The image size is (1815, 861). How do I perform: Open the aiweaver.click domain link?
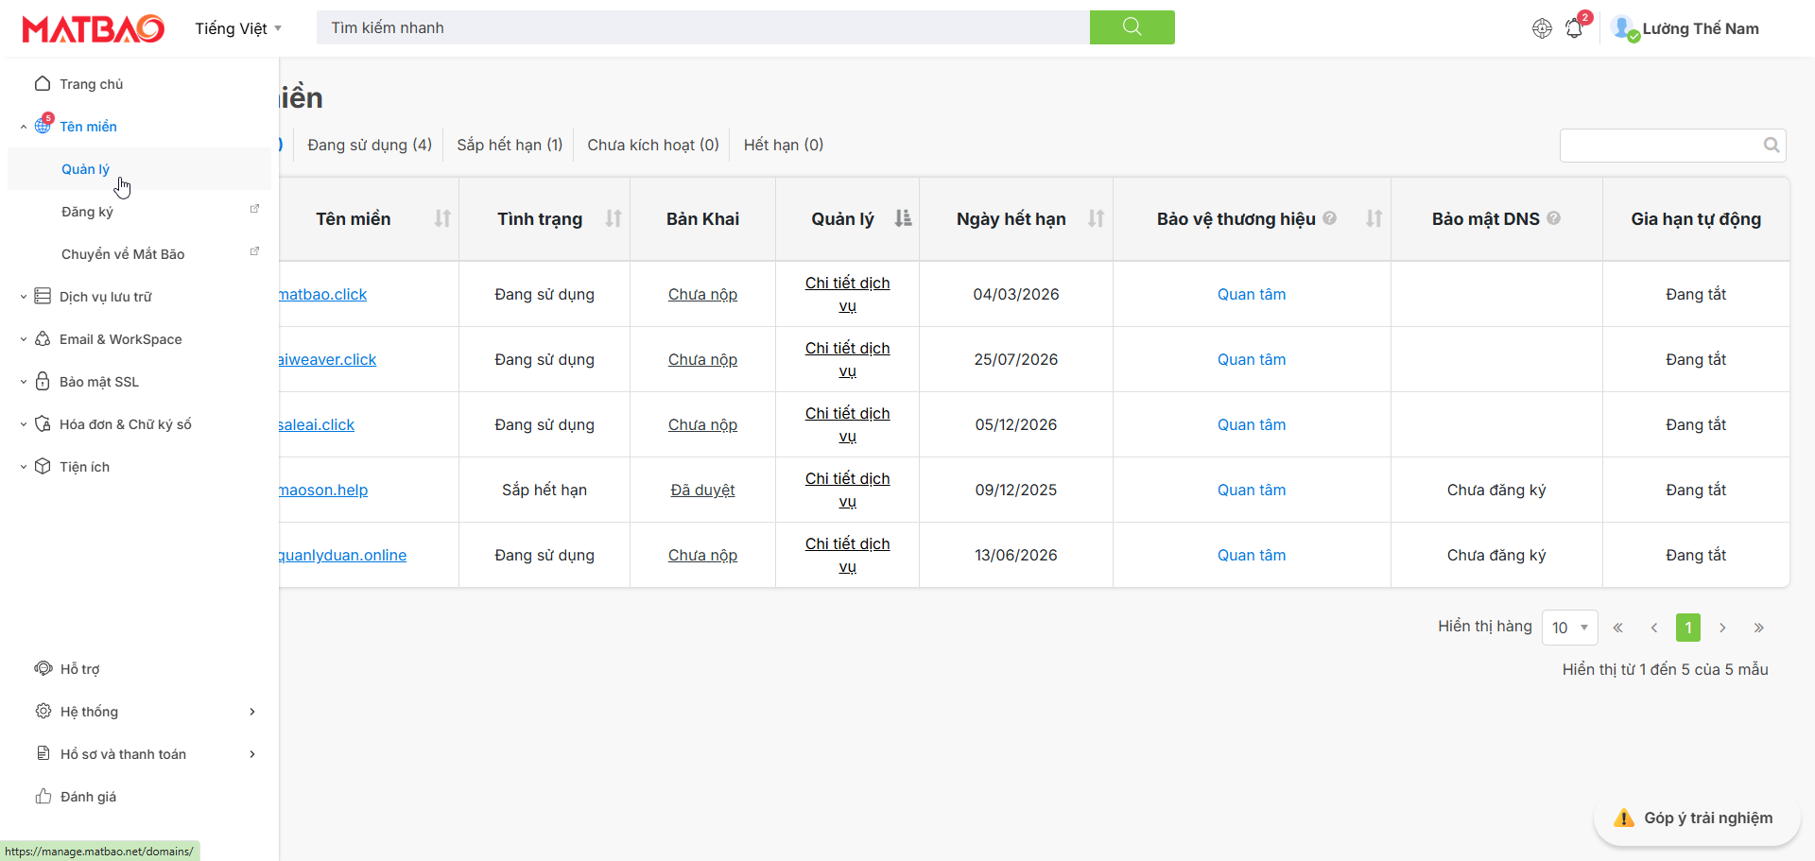coord(328,360)
